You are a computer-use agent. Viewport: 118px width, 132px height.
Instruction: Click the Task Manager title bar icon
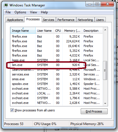click(x=6, y=5)
